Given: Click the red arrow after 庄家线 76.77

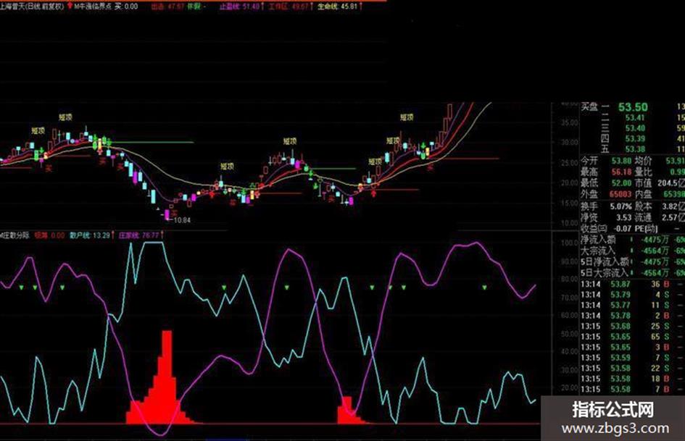Looking at the screenshot, I should point(162,235).
